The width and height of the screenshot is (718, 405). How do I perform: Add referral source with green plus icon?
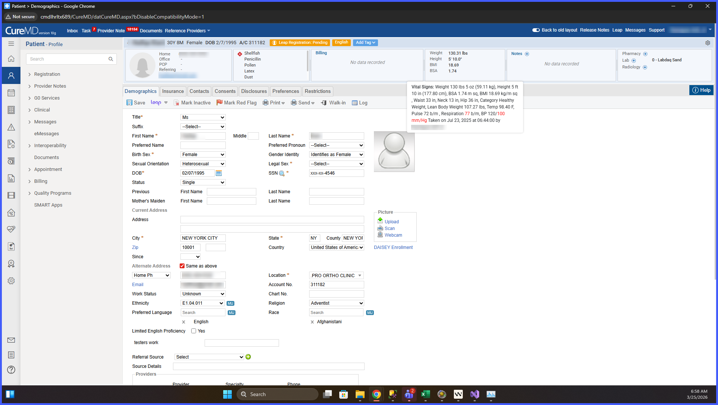[x=248, y=357]
